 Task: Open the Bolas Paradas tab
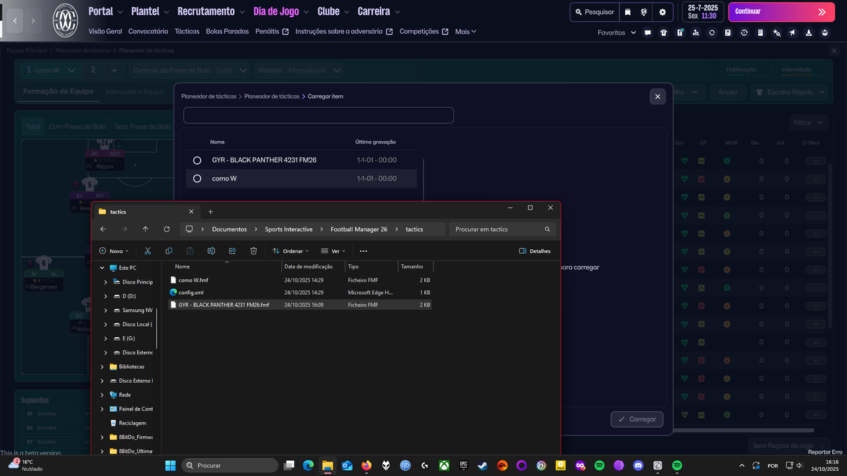pyautogui.click(x=228, y=32)
